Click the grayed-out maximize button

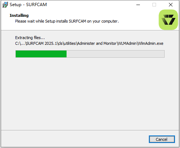(x=154, y=5)
